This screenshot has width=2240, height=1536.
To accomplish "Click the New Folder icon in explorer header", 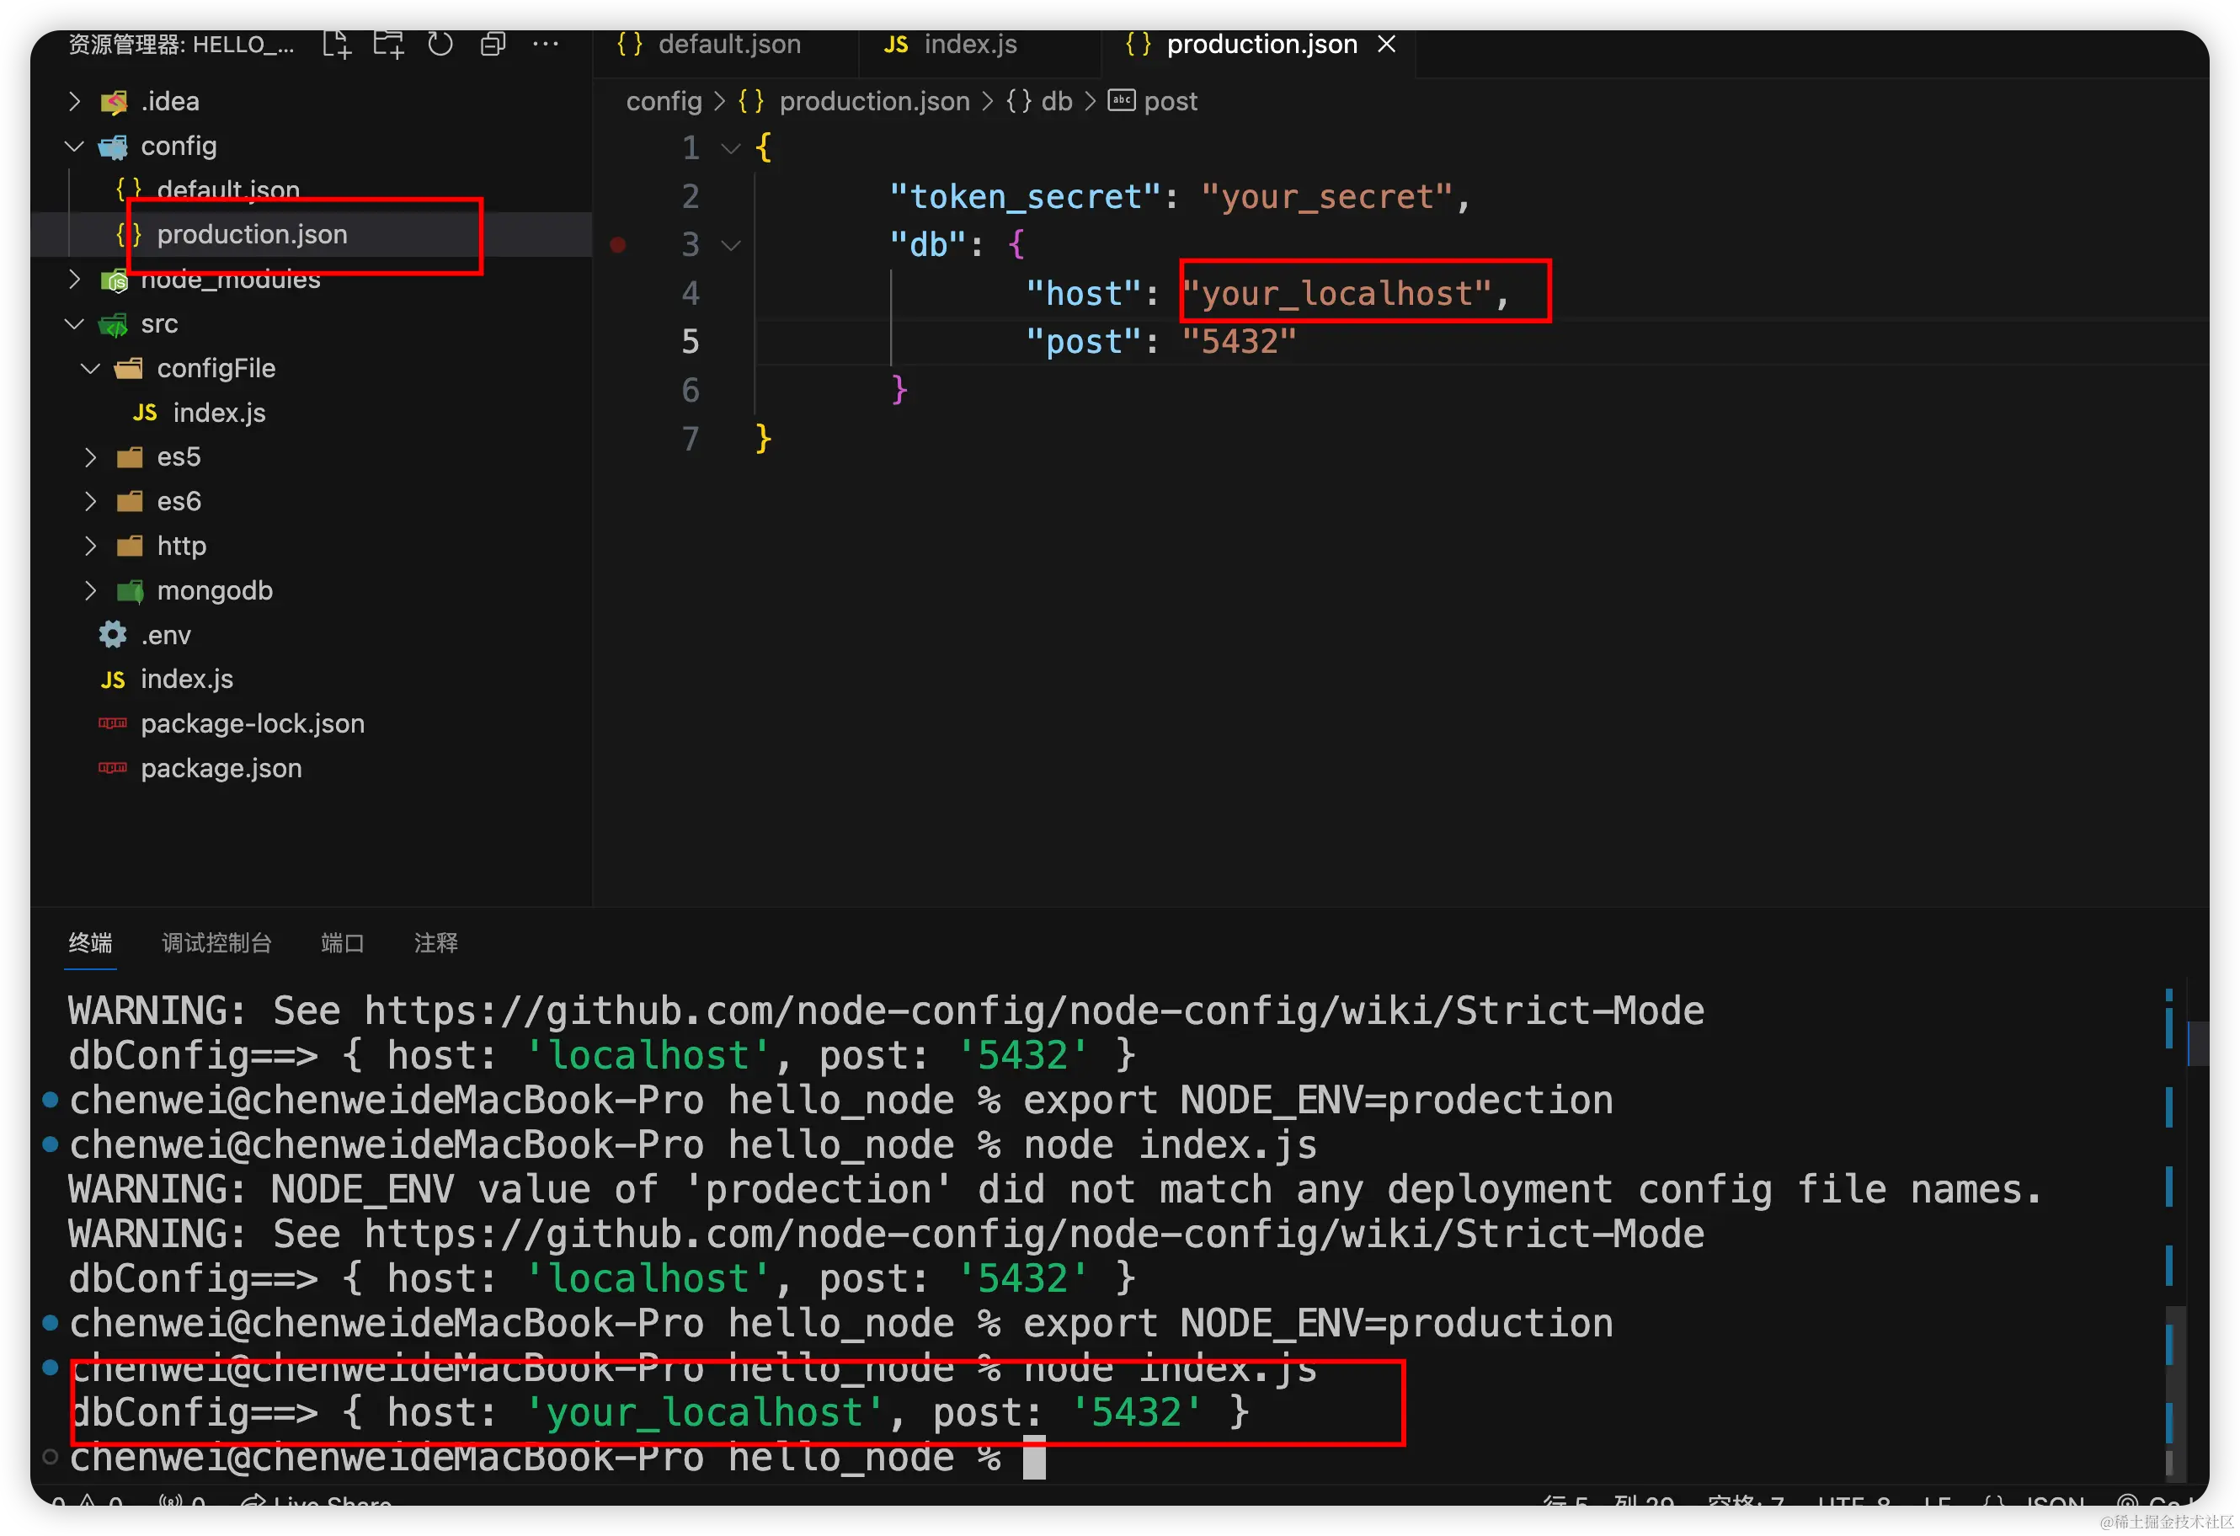I will 388,45.
